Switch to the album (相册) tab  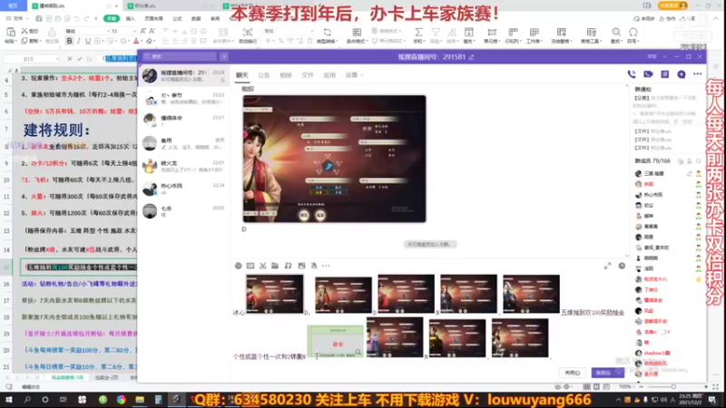pos(286,75)
